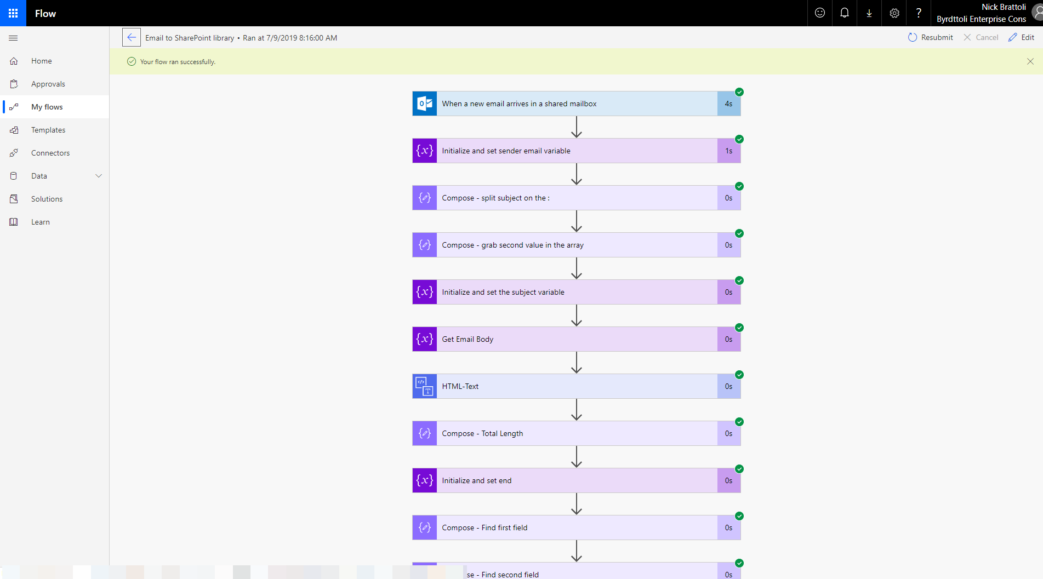
Task: Collapse the hamburger navigation menu
Action: [14, 38]
